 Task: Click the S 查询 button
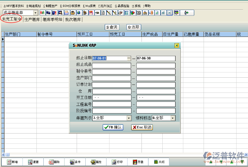[112, 27]
